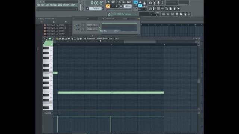Open the Piano roll view from the toolbar
Viewport: 239px width, 134px height.
pos(154,9)
